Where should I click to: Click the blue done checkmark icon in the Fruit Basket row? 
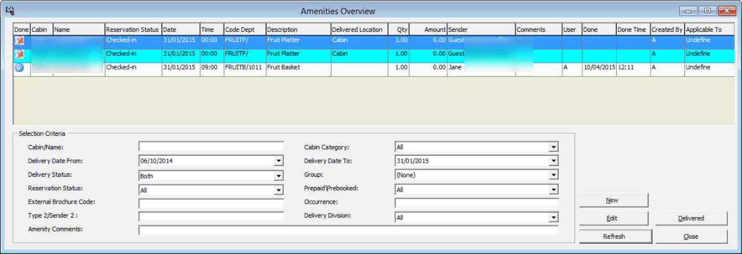click(x=19, y=68)
